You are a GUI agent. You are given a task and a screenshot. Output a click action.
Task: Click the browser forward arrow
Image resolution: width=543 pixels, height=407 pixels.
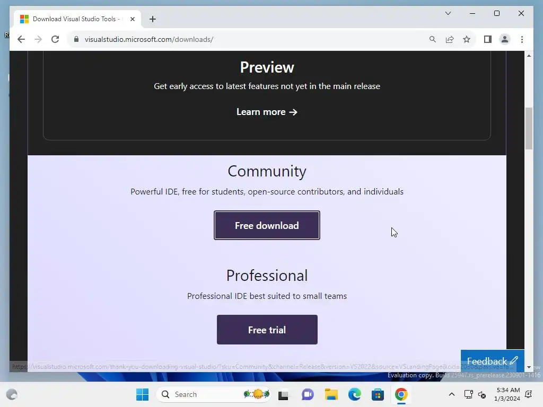tap(38, 39)
